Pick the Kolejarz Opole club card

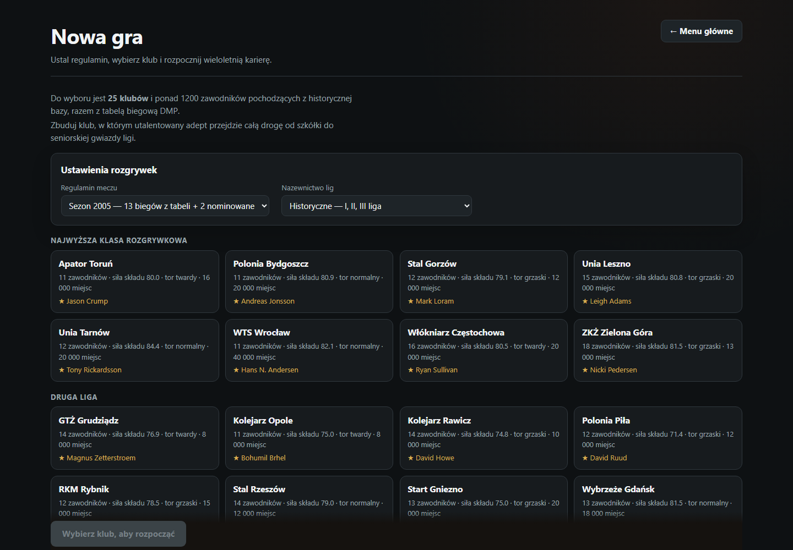click(309, 438)
